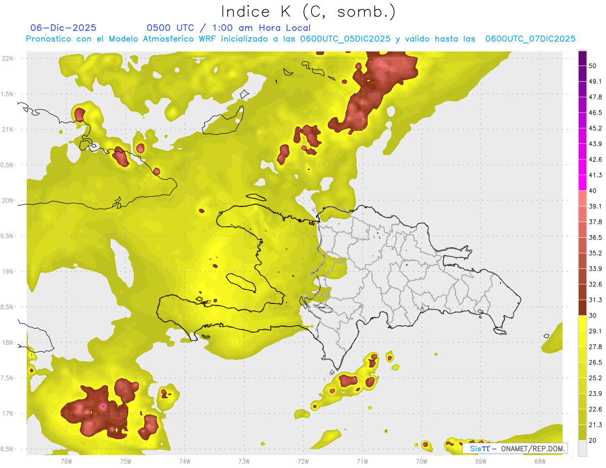The width and height of the screenshot is (606, 468).
Task: Click the '72W' longitude label
Action: (x=303, y=461)
